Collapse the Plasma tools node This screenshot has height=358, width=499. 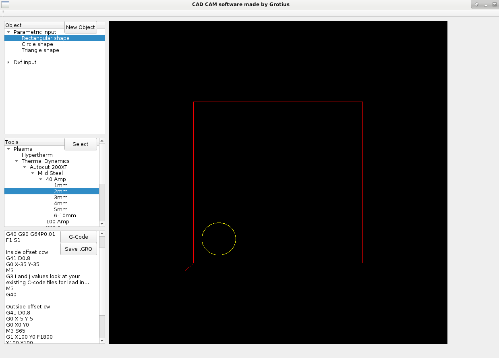click(x=8, y=149)
